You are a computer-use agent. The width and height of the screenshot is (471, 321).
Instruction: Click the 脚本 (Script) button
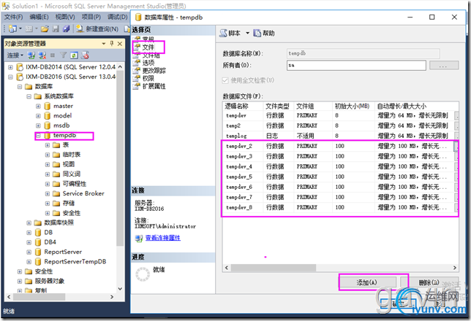pos(230,34)
